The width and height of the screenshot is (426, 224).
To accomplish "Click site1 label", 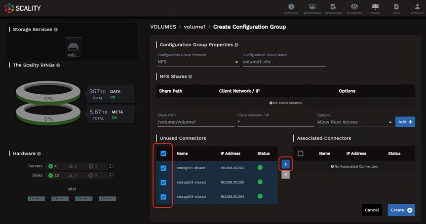I will tap(72, 189).
